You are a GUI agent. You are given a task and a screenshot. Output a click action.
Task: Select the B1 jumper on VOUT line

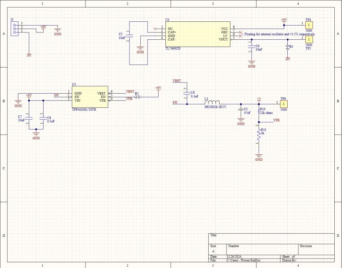point(288,48)
